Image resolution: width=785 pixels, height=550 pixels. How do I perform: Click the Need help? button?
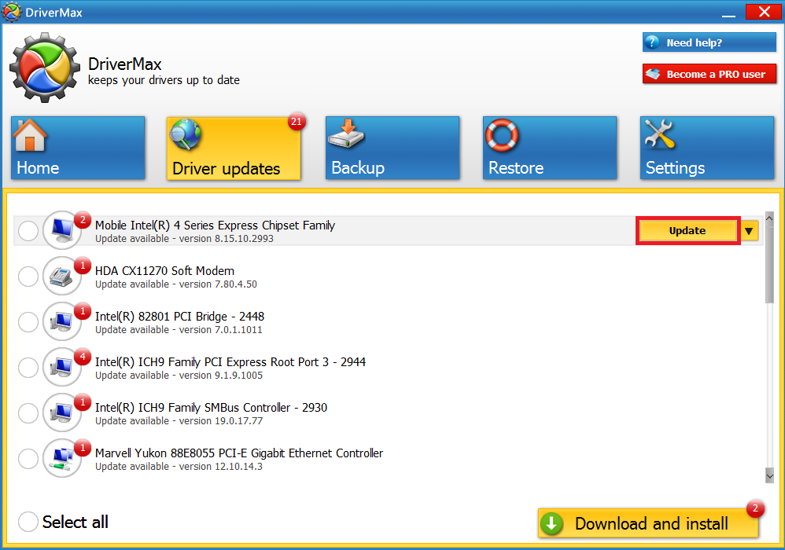point(709,42)
